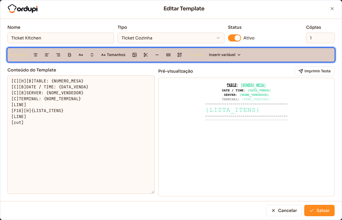
Task: Insert a barcode element
Action: coord(168,55)
